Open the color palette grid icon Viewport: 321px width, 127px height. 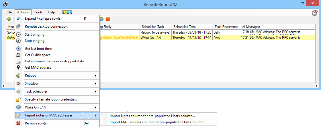(67, 12)
